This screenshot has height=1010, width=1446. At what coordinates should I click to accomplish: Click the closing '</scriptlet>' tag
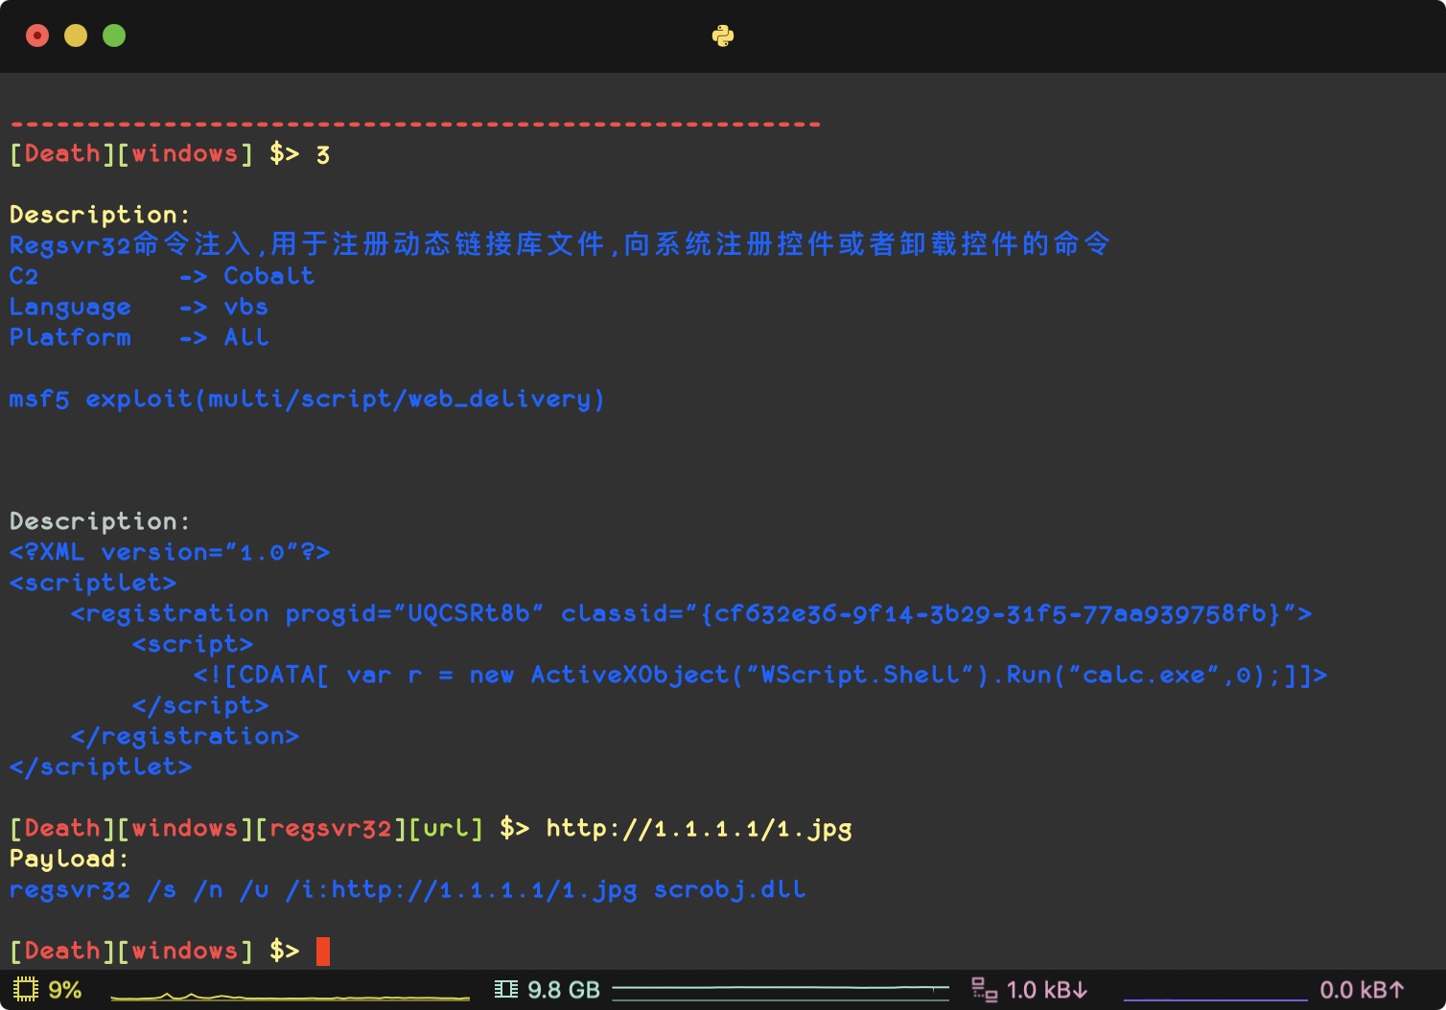click(101, 768)
